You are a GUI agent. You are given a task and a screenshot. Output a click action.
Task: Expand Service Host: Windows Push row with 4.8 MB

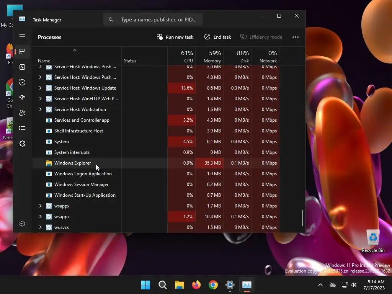pos(40,77)
